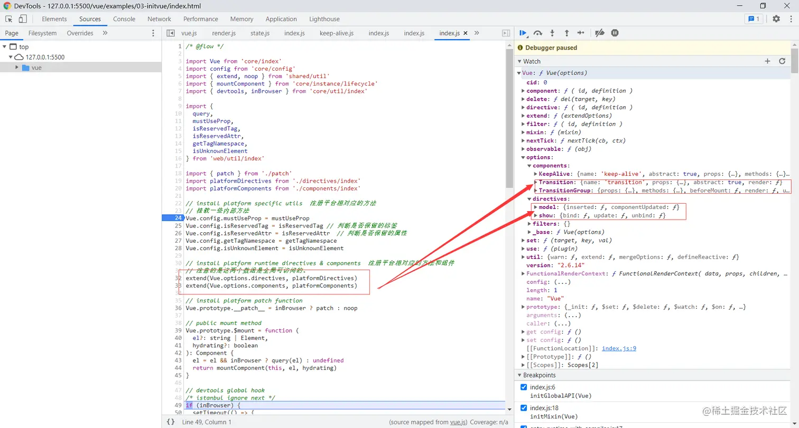Viewport: 799px width, 428px height.
Task: Toggle the device toolbar icon
Action: [23, 19]
